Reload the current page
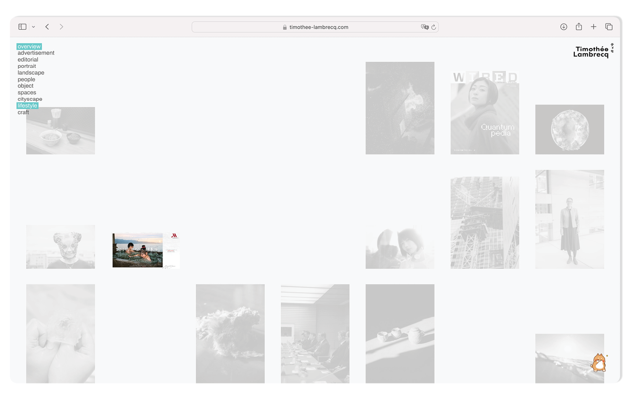630x400 pixels. pos(434,27)
